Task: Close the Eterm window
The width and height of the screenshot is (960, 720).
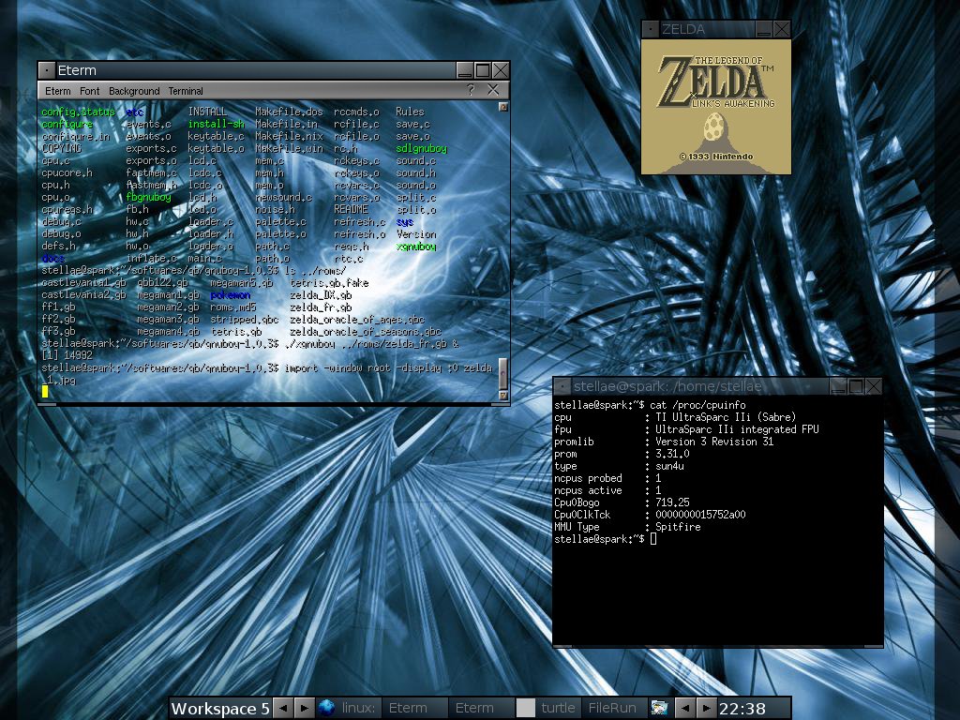Action: pos(501,70)
